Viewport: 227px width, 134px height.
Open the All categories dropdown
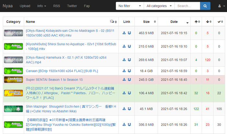(x=159, y=6)
